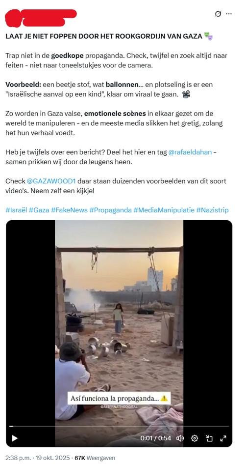Open video settings gear
This screenshot has height=466, width=246.
tap(195, 438)
